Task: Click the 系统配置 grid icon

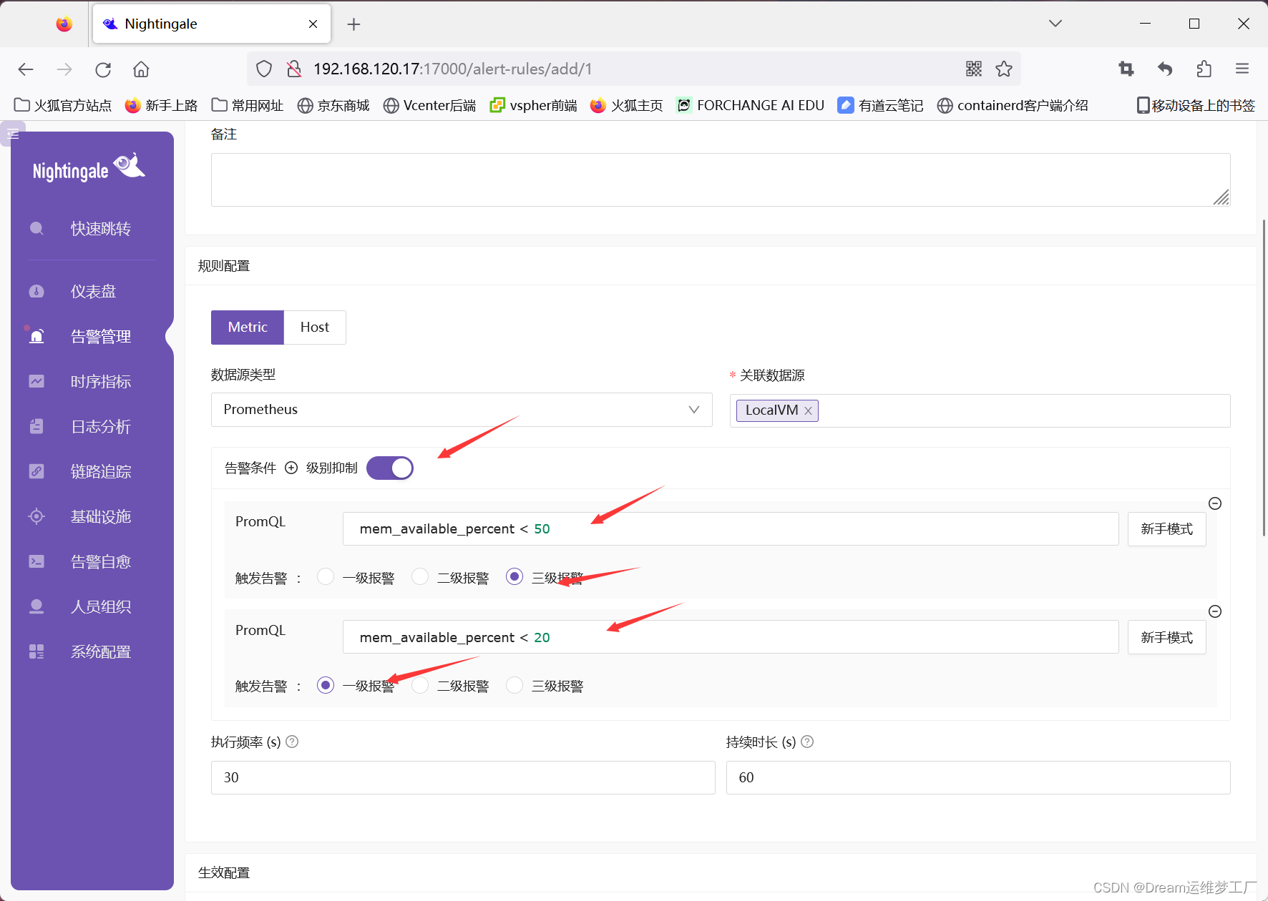Action: (x=36, y=651)
